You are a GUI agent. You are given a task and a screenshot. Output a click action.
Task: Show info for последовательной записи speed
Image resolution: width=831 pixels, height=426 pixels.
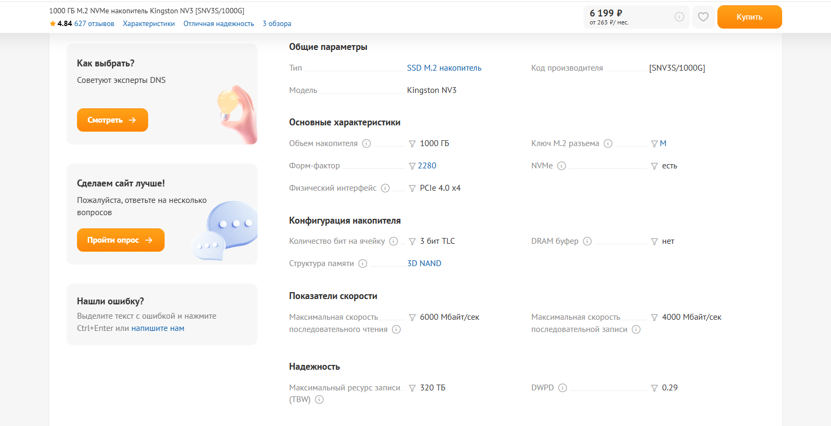[636, 329]
